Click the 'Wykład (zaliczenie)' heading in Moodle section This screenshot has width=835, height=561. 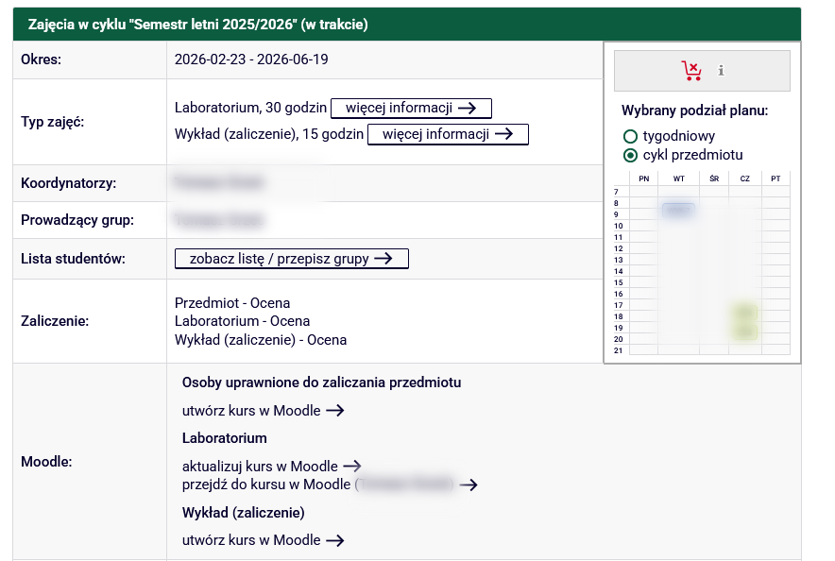244,513
